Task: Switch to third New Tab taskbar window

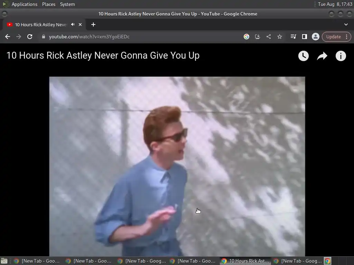Action: click(141, 261)
